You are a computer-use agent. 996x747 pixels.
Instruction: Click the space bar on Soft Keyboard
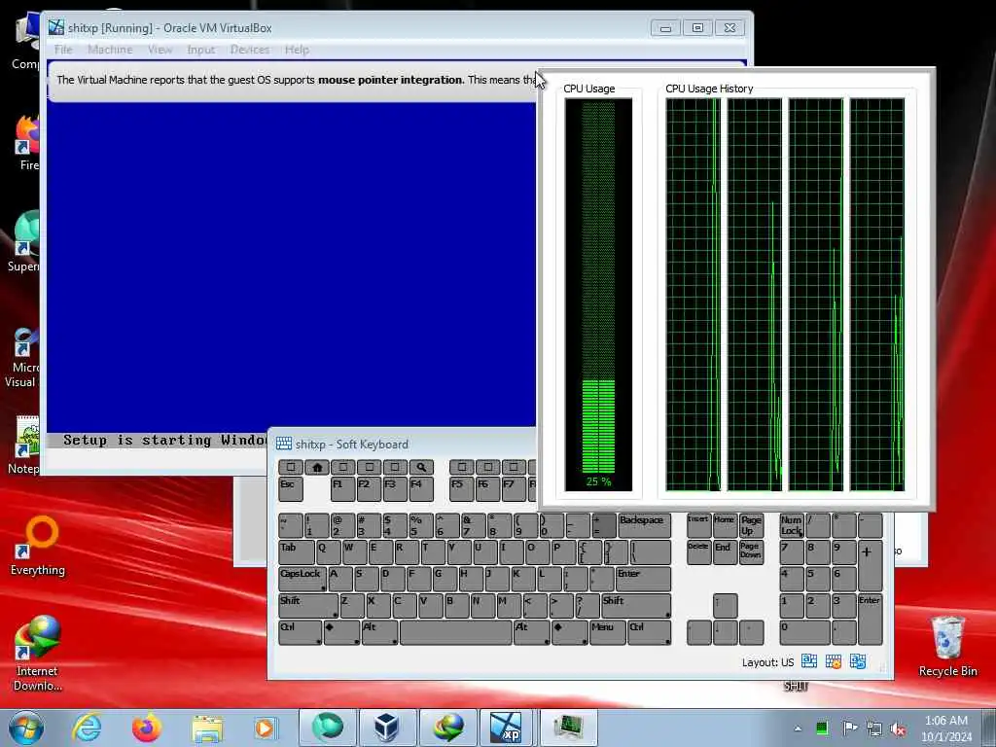click(x=455, y=632)
